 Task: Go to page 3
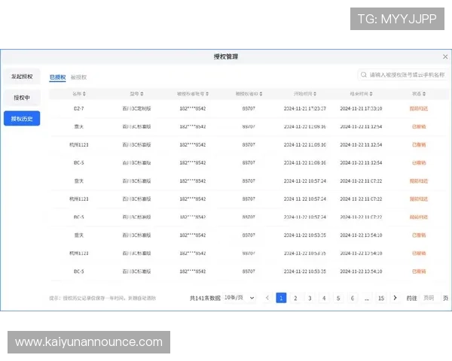point(310,298)
